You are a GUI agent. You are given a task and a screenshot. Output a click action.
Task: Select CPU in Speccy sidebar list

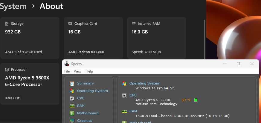coord(81,98)
